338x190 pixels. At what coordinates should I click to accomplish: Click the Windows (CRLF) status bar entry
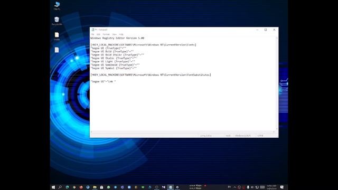point(243,136)
